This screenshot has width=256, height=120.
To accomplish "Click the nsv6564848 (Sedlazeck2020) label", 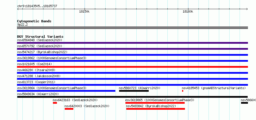I will pos(40,40).
